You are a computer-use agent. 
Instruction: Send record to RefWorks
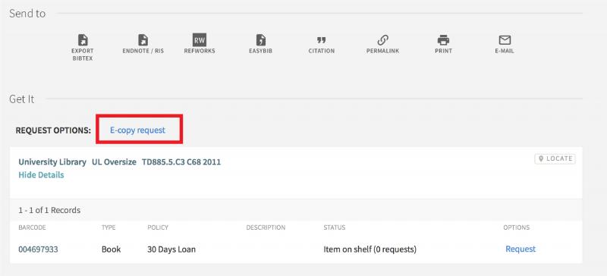pyautogui.click(x=200, y=44)
